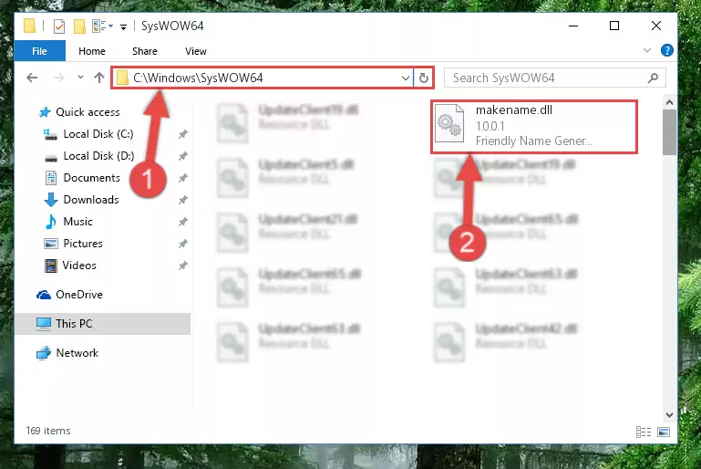
Task: Open the Customize Quick Access Toolbar dropdown
Action: pos(123,26)
